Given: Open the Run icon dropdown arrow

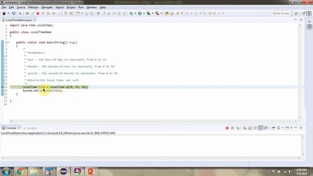Looking at the screenshot, I should click(144, 13).
